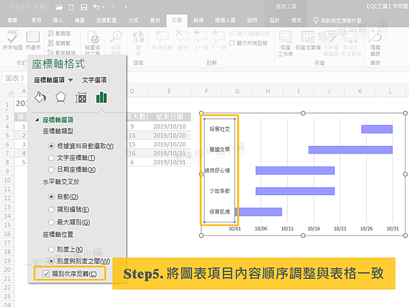Click 保護工作表 protect sheet

pos(286,44)
